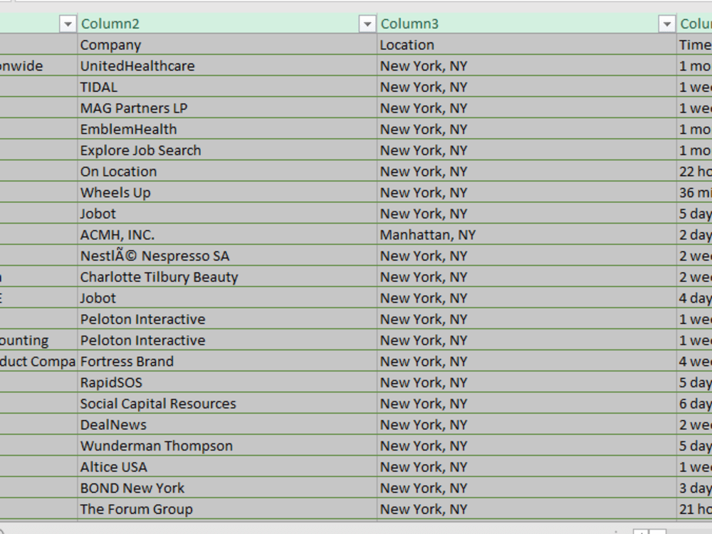The height and width of the screenshot is (534, 712).
Task: Click location cell in RapidSOS row
Action: pos(527,382)
